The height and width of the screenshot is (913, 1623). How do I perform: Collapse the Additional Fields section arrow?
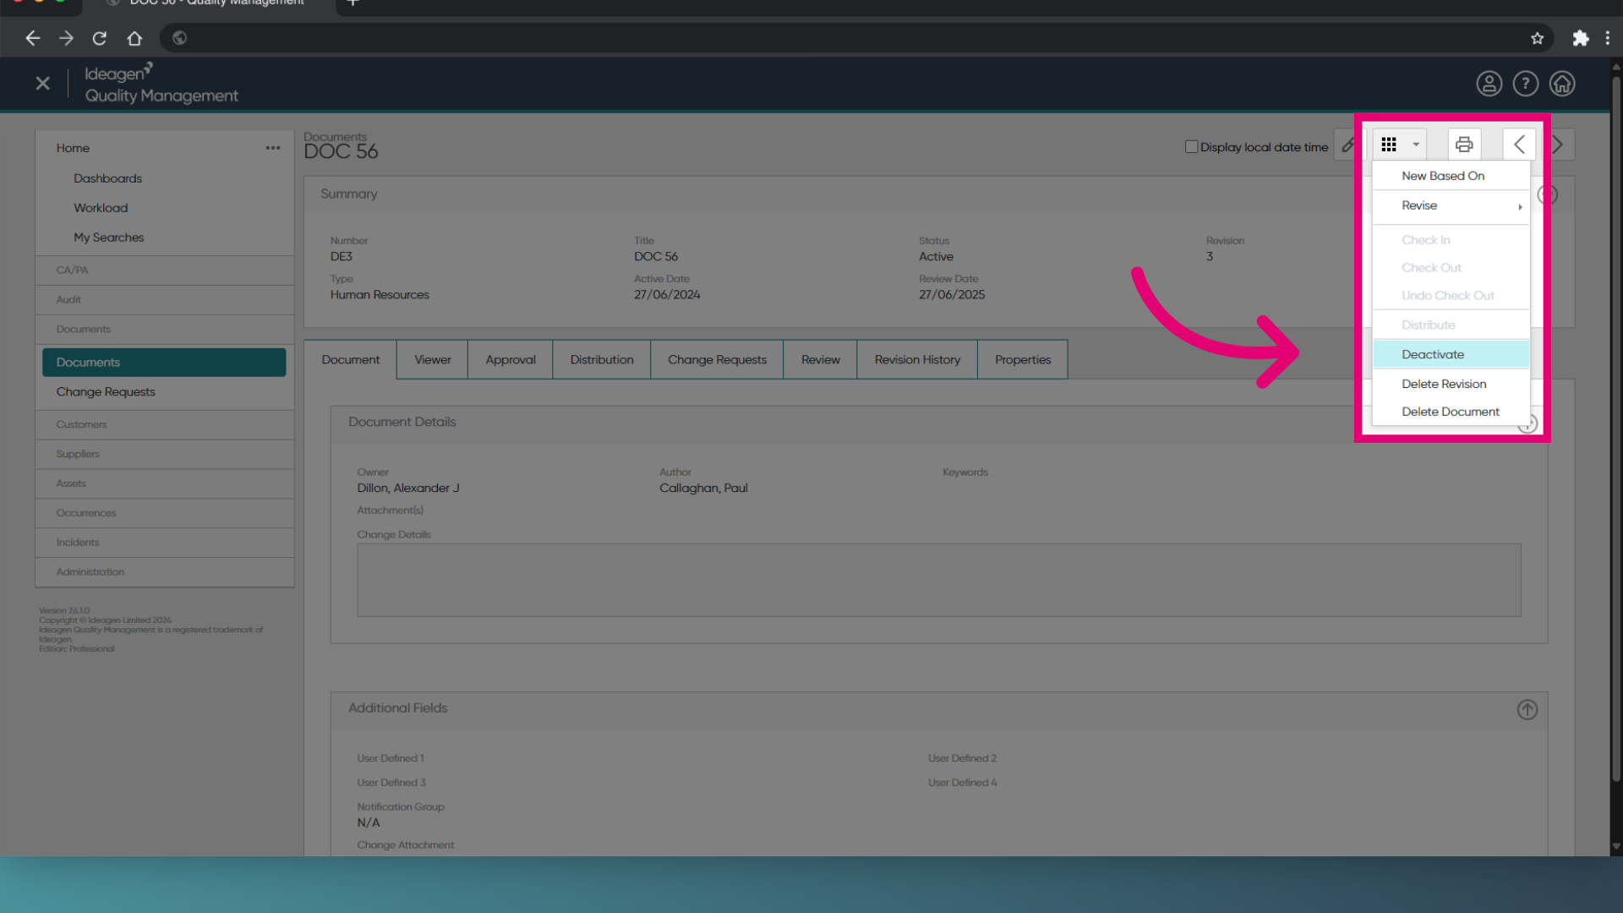click(1527, 710)
